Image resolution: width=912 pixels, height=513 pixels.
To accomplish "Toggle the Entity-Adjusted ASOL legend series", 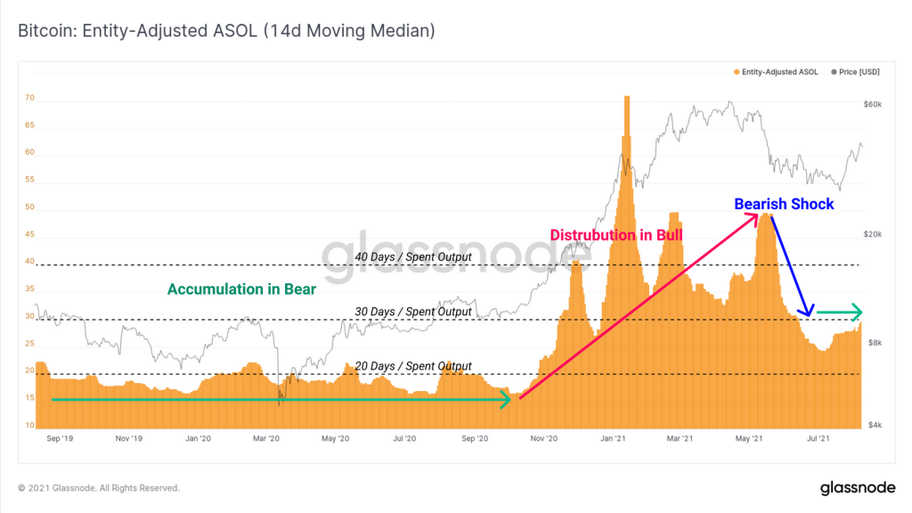I will tap(776, 72).
